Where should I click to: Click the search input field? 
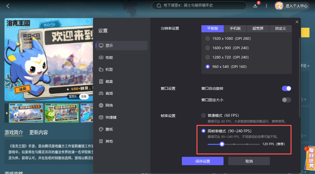coord(199,5)
